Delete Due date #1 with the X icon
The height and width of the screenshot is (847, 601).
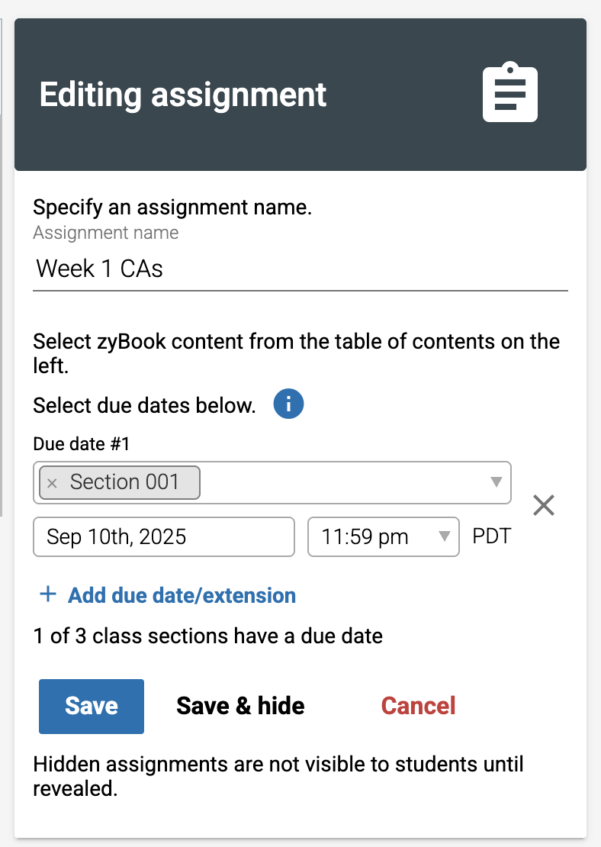544,505
